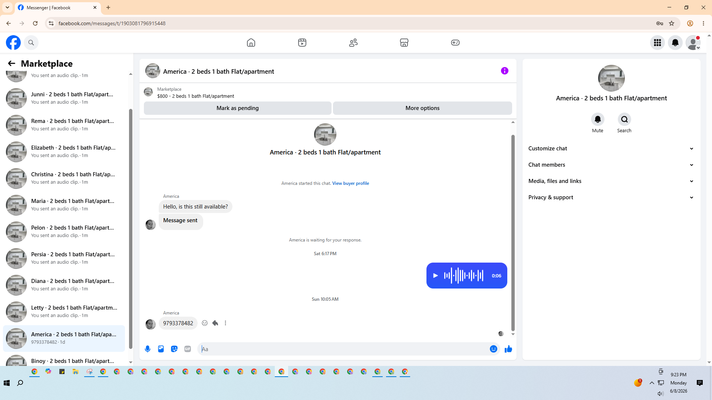Open a new browser tab
Viewport: 712px width, 400px height.
(108, 7)
